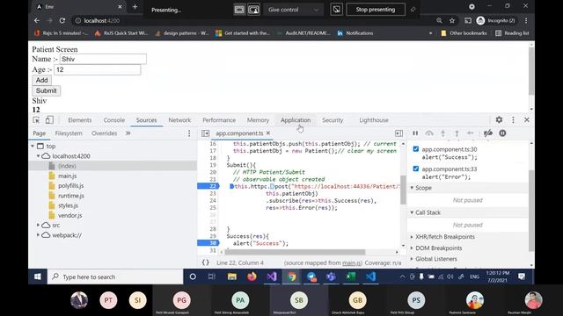Open Sources navigator more options
Image resolution: width=563 pixels, height=316 pixels.
tap(189, 133)
